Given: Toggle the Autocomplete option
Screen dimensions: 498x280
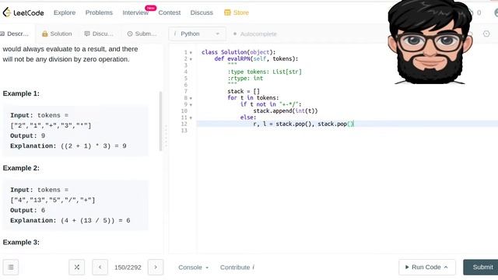Looking at the screenshot, I should pos(254,33).
